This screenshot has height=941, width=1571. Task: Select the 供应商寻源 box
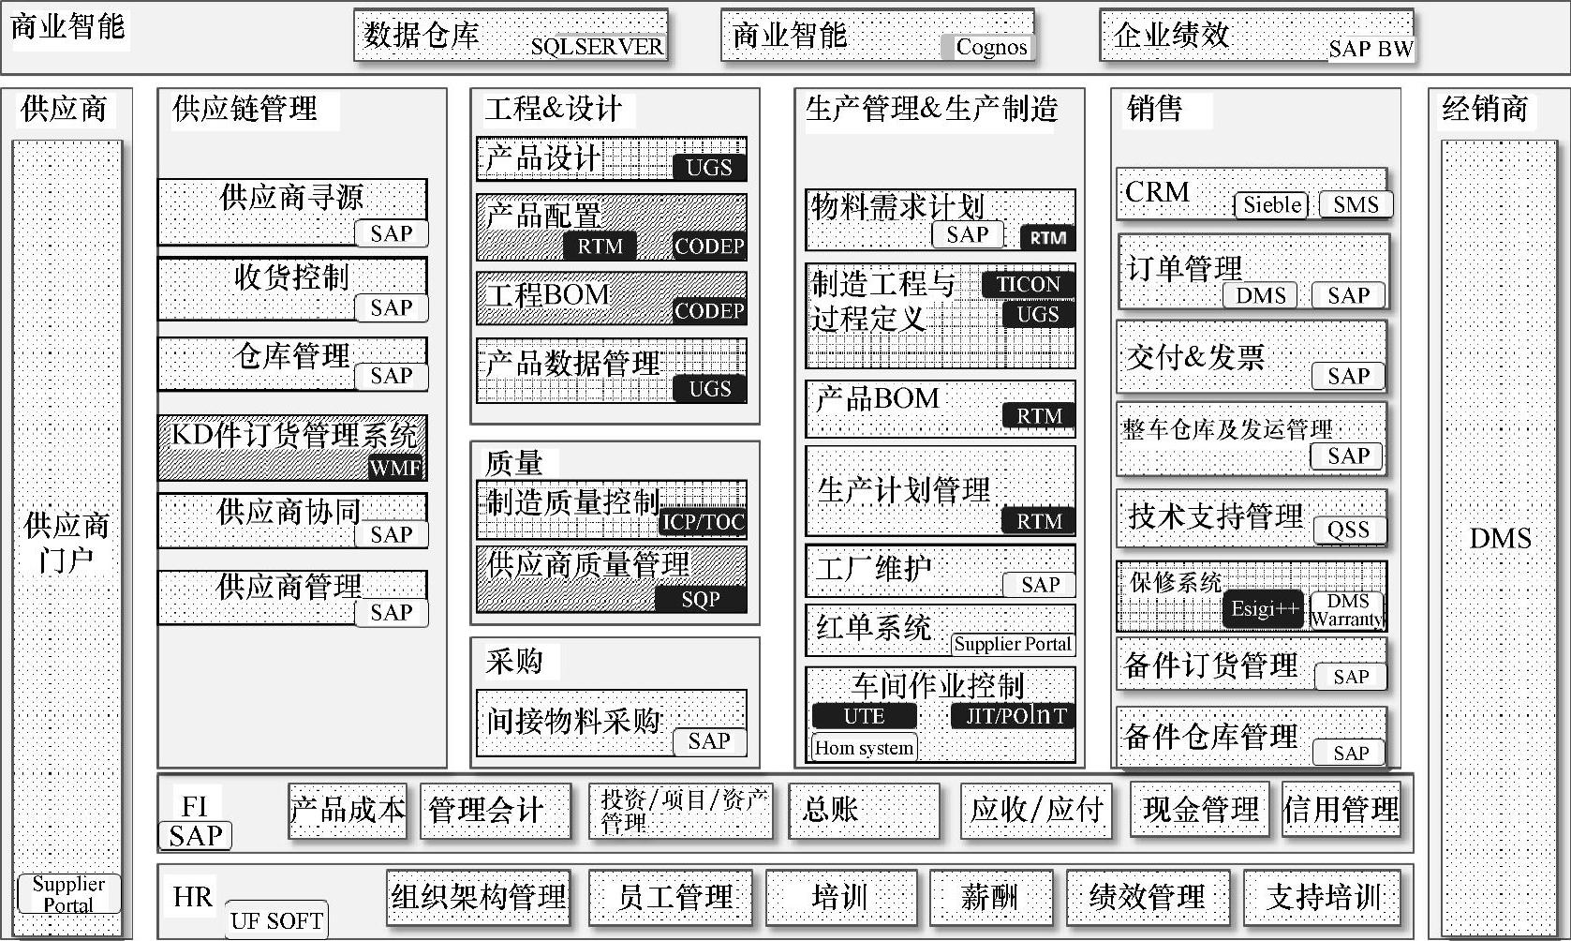(x=292, y=212)
